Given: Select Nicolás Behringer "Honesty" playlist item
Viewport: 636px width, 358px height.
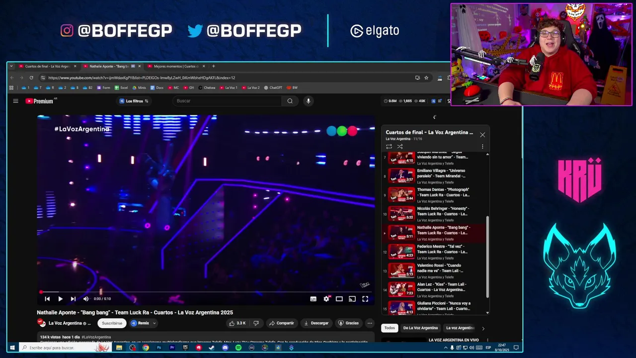Looking at the screenshot, I should [x=434, y=214].
